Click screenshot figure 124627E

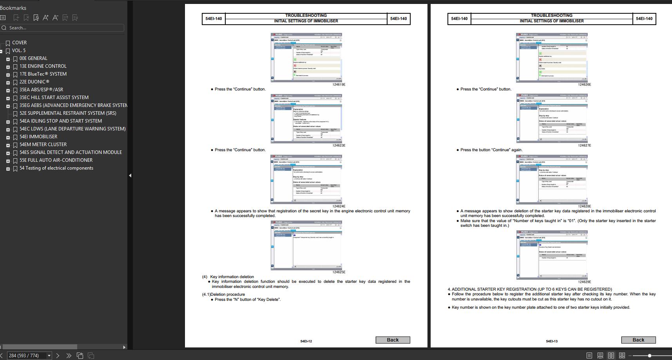552,119
